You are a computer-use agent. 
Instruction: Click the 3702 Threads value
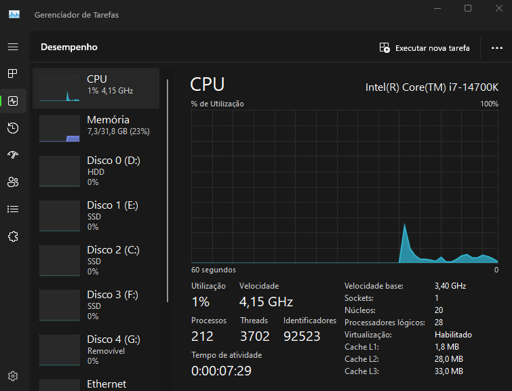tap(255, 336)
